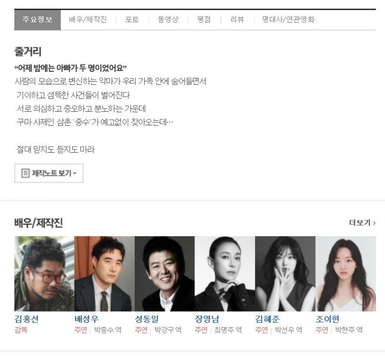This screenshot has width=385, height=358.
Task: Open the 포토 tab
Action: tap(132, 20)
